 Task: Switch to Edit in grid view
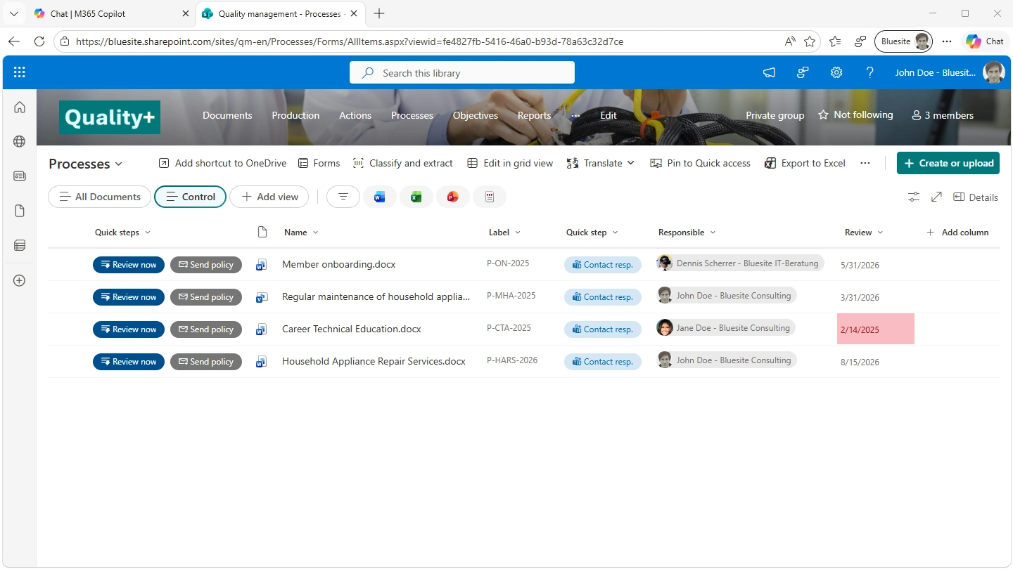[x=509, y=163]
